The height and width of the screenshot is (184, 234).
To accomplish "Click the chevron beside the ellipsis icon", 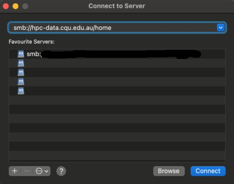I will point(46,171).
